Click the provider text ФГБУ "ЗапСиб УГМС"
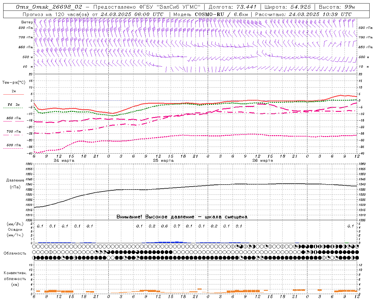 click(169, 7)
